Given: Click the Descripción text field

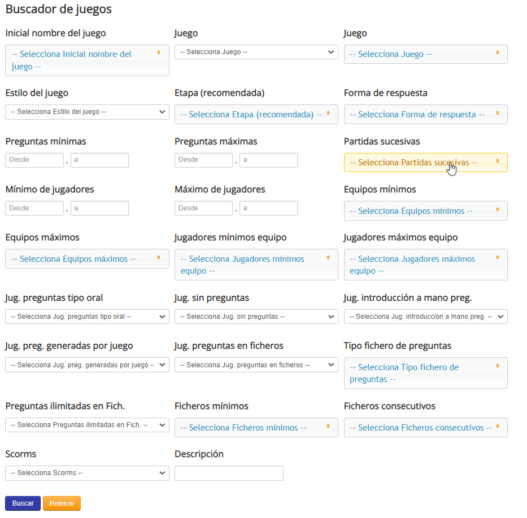Looking at the screenshot, I should click(x=229, y=473).
